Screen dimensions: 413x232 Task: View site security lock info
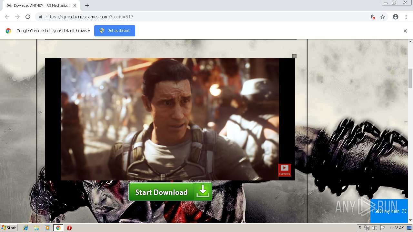[x=40, y=17]
